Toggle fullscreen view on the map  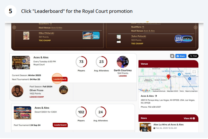[x=194, y=72]
